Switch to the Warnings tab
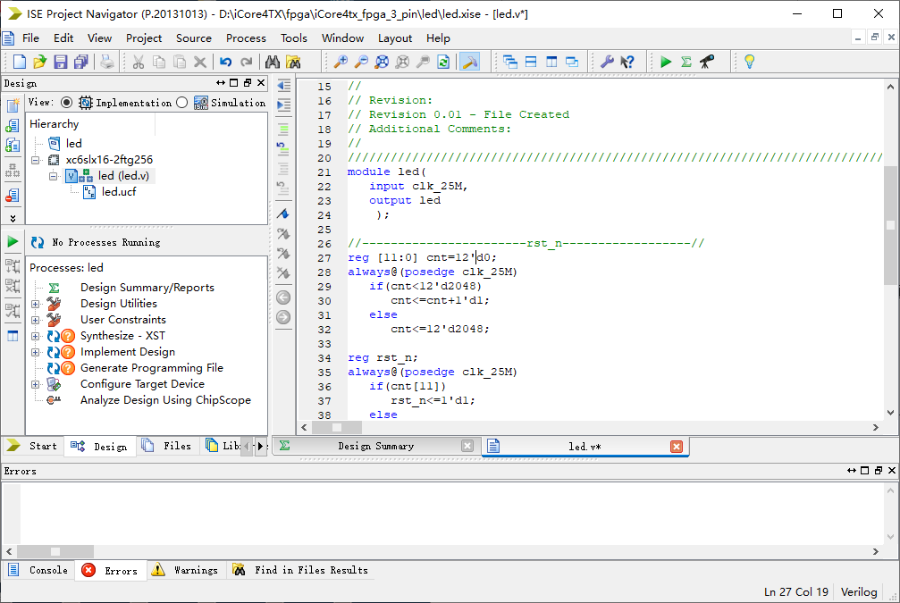 (195, 570)
